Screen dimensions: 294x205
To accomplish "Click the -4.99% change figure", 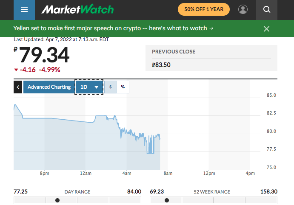I will pyautogui.click(x=49, y=70).
